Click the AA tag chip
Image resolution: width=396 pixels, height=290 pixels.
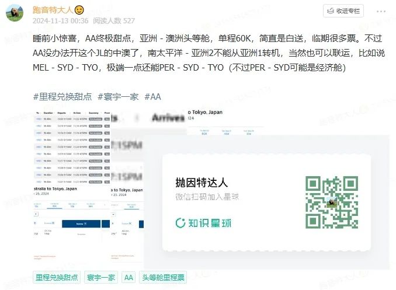[128, 277]
